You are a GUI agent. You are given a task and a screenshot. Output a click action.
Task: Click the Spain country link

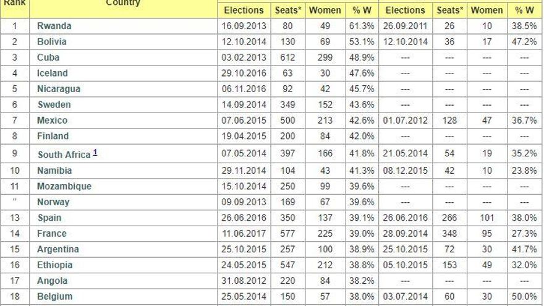pyautogui.click(x=49, y=218)
